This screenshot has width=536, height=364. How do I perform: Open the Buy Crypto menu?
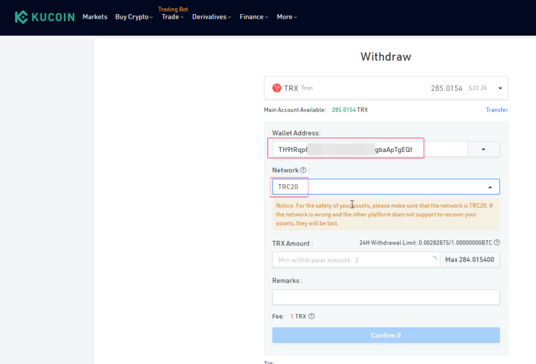click(133, 17)
